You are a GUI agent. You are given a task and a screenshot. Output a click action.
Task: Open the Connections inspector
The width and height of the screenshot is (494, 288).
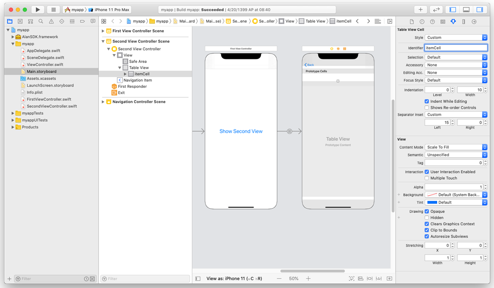coord(473,21)
